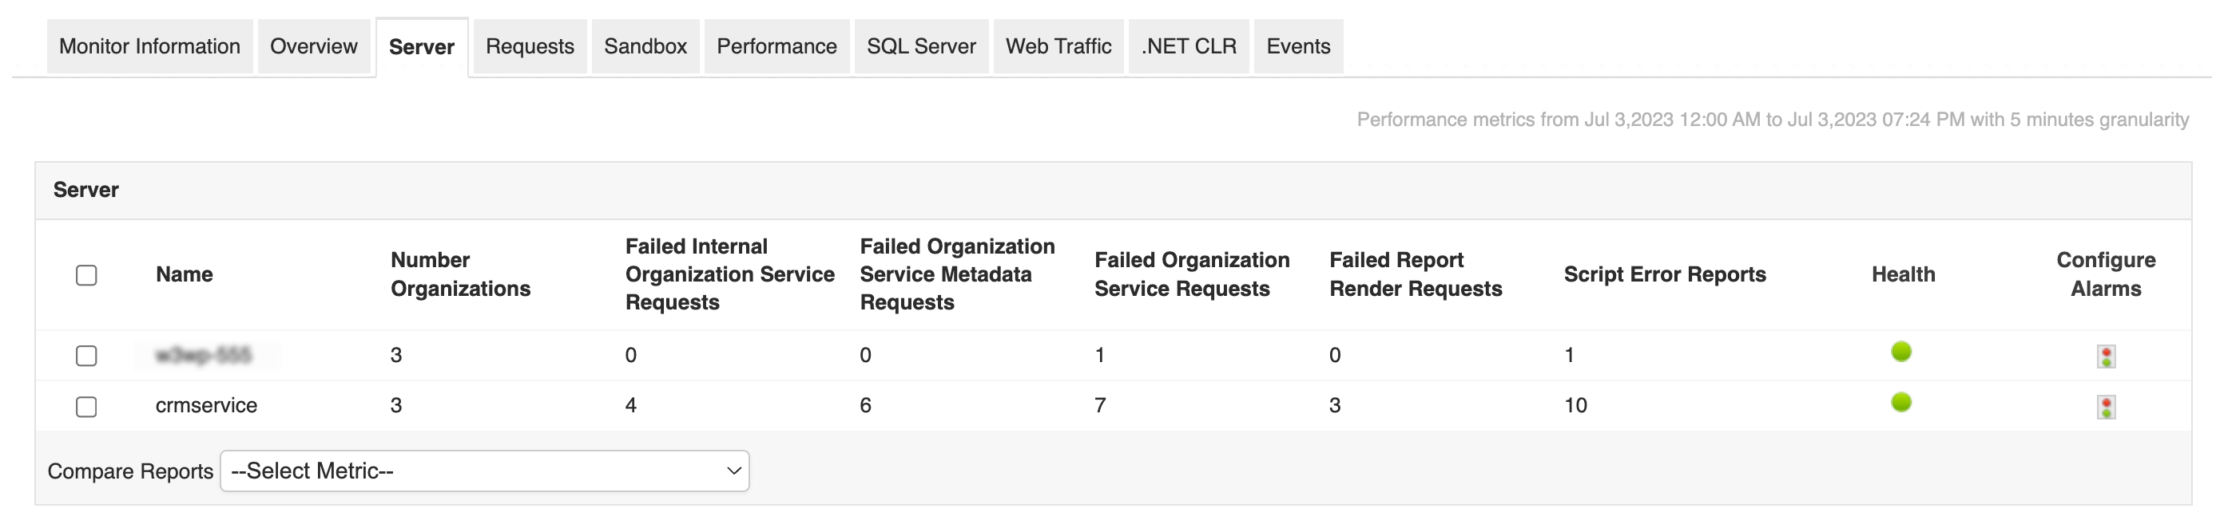Go to the Requests tab
The height and width of the screenshot is (520, 2216).
tap(529, 46)
